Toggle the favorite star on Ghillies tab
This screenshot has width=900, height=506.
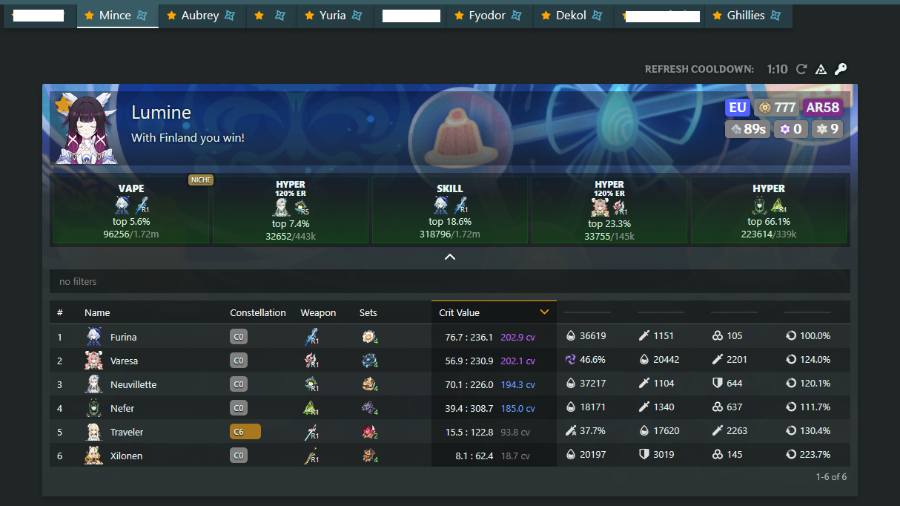click(x=717, y=16)
